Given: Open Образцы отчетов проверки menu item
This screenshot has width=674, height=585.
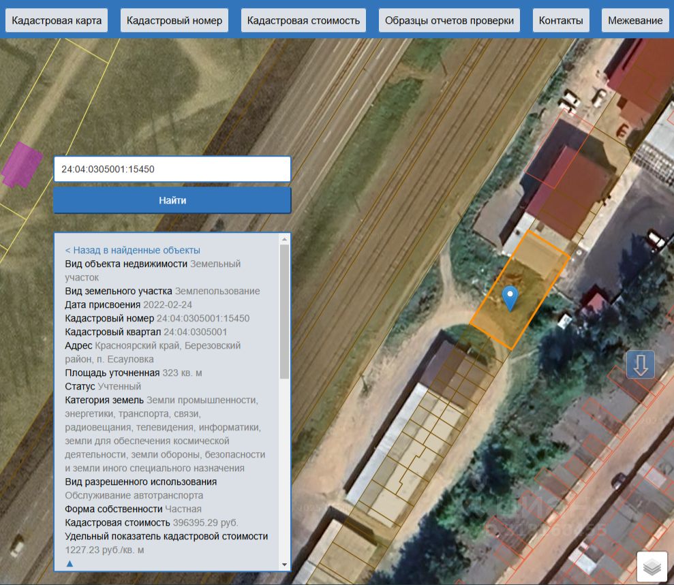Looking at the screenshot, I should click(449, 20).
